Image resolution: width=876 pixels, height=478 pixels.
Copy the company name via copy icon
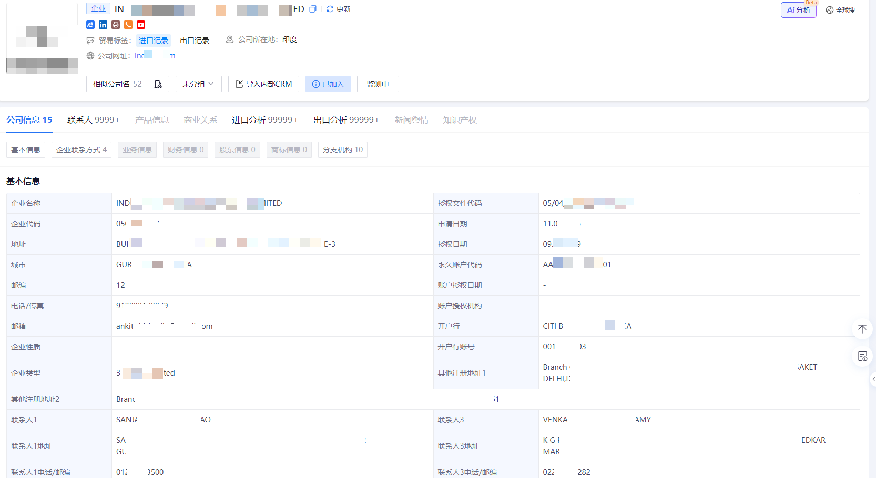pos(313,9)
